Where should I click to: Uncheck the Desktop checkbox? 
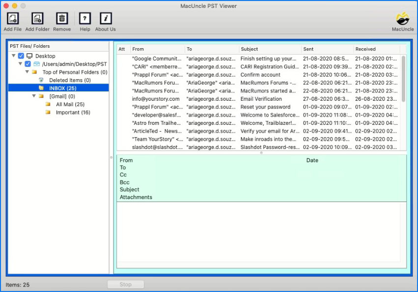click(x=21, y=56)
